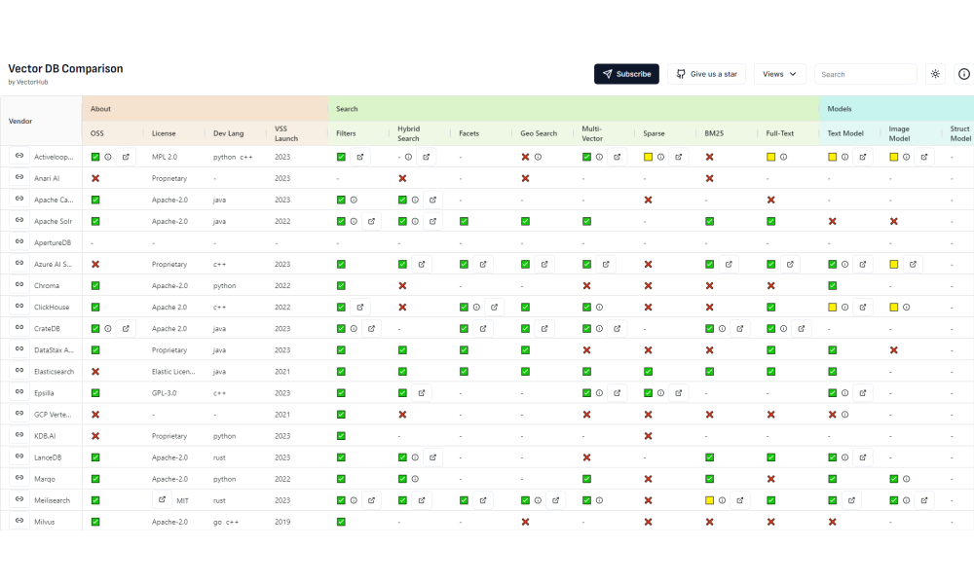Open external link in Azure AI Facets cell

coord(483,265)
